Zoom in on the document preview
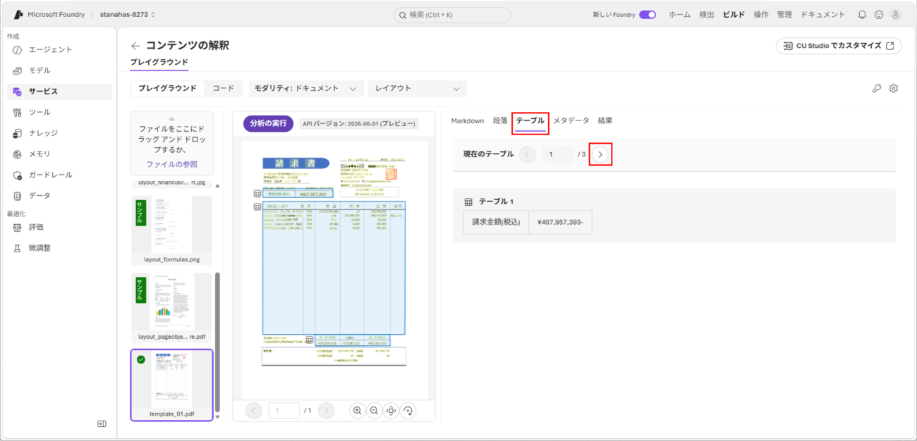 tap(358, 411)
